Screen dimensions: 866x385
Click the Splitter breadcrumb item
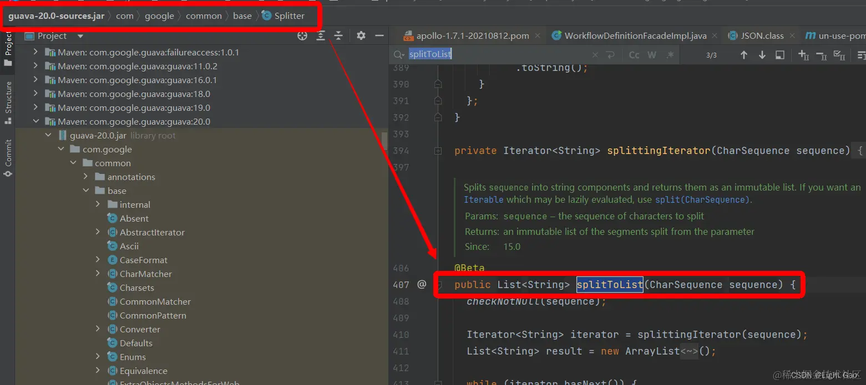(283, 16)
